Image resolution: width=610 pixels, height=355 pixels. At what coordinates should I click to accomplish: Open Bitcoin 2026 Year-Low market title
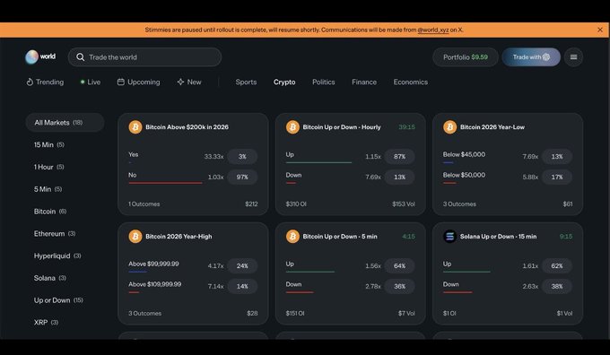[x=492, y=127]
